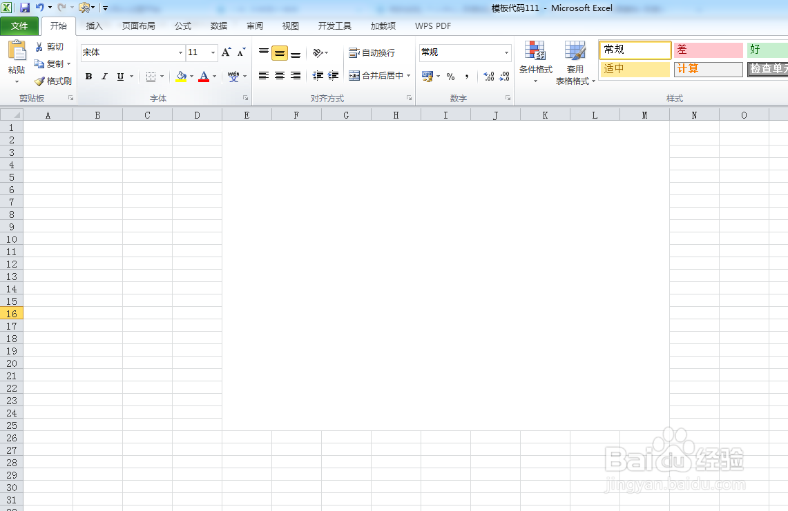Select the Format Painter brush
788x511 pixels.
tap(39, 81)
